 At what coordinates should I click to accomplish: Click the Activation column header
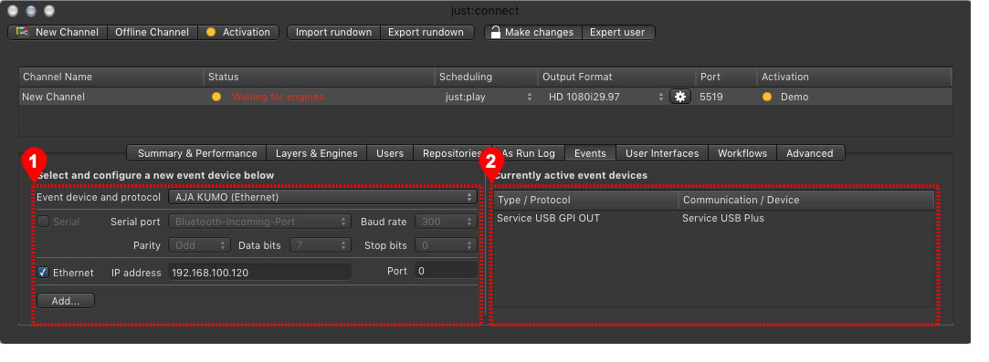tap(854, 77)
